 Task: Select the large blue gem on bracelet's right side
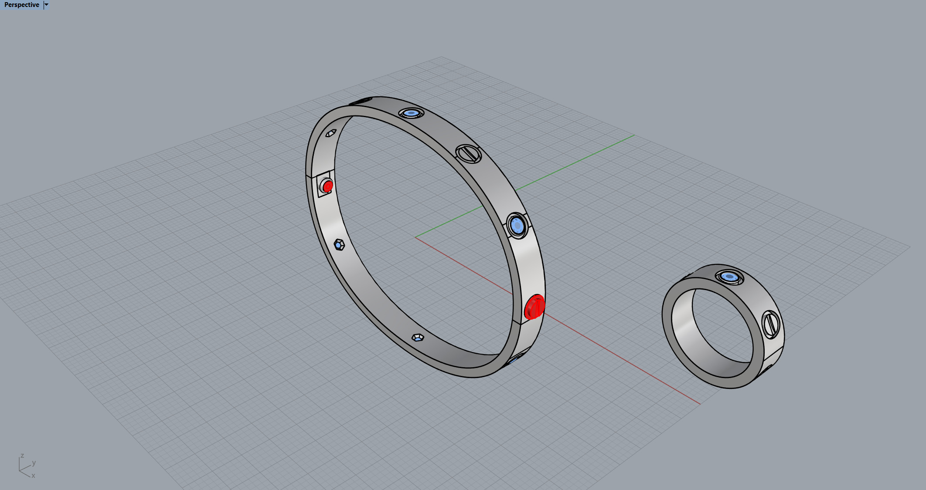pos(517,226)
